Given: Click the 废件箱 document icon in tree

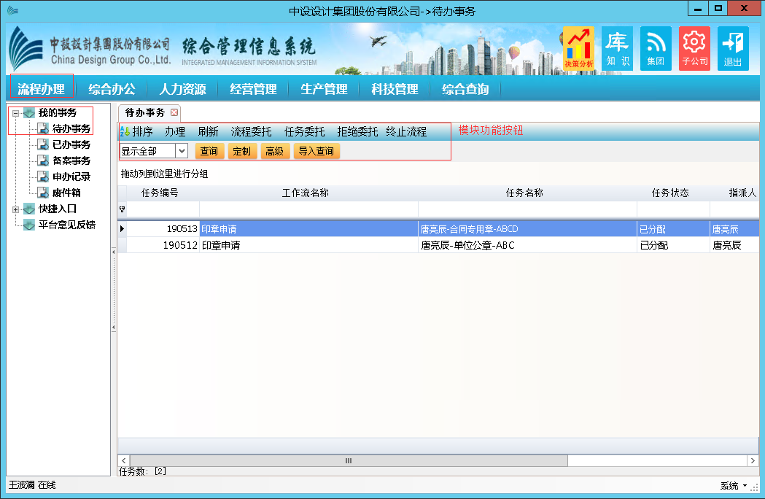Looking at the screenshot, I should tap(44, 193).
